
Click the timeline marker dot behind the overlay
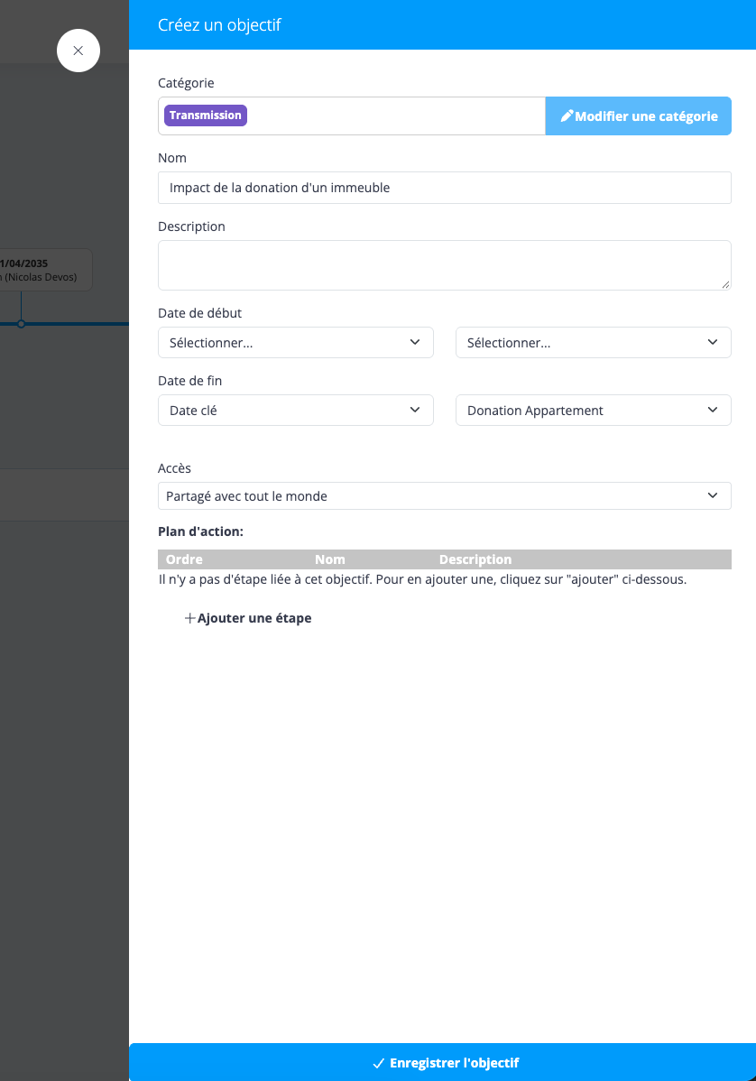[22, 323]
